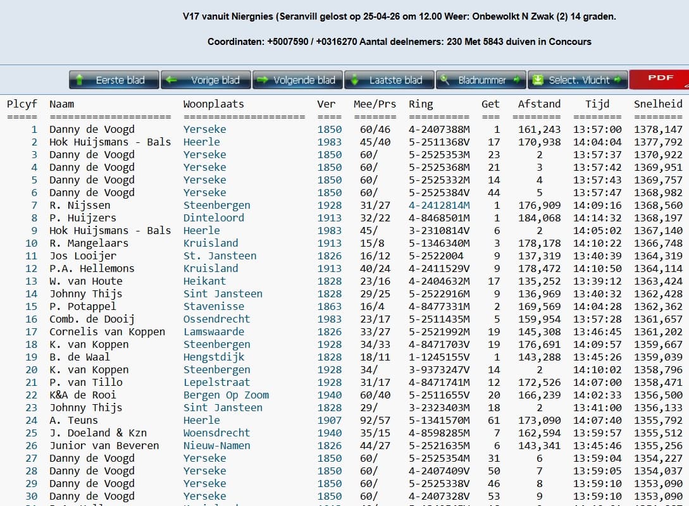Click club 1907 for A. Teuns
This screenshot has width=689, height=506.
(x=329, y=420)
